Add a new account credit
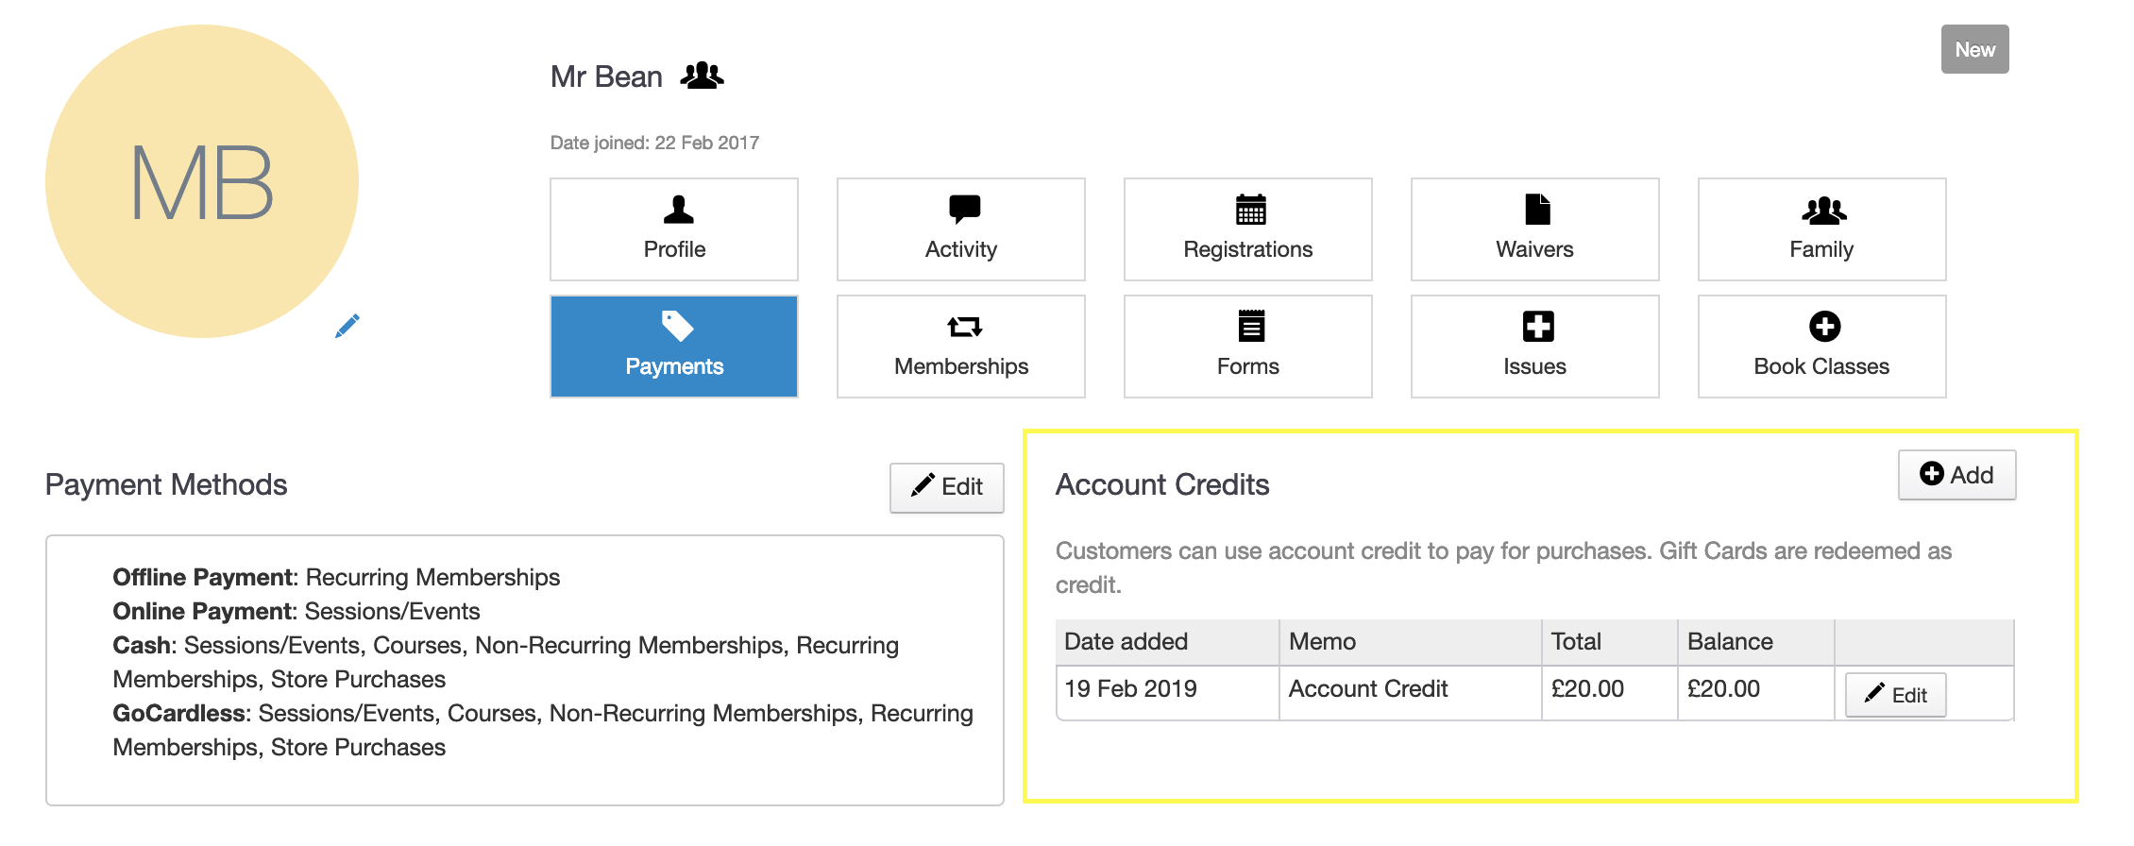The image size is (2134, 846). pyautogui.click(x=1956, y=475)
